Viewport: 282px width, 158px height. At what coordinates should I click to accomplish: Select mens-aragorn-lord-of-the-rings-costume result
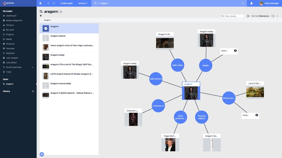point(69,47)
